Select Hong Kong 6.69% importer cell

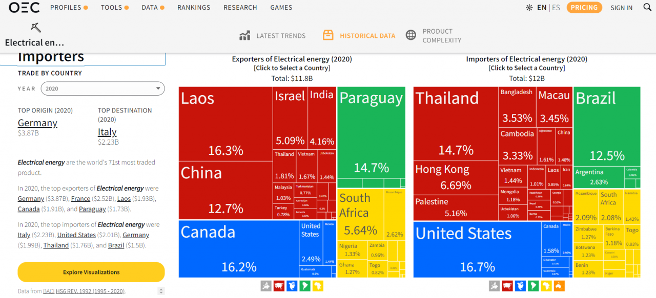coord(456,177)
